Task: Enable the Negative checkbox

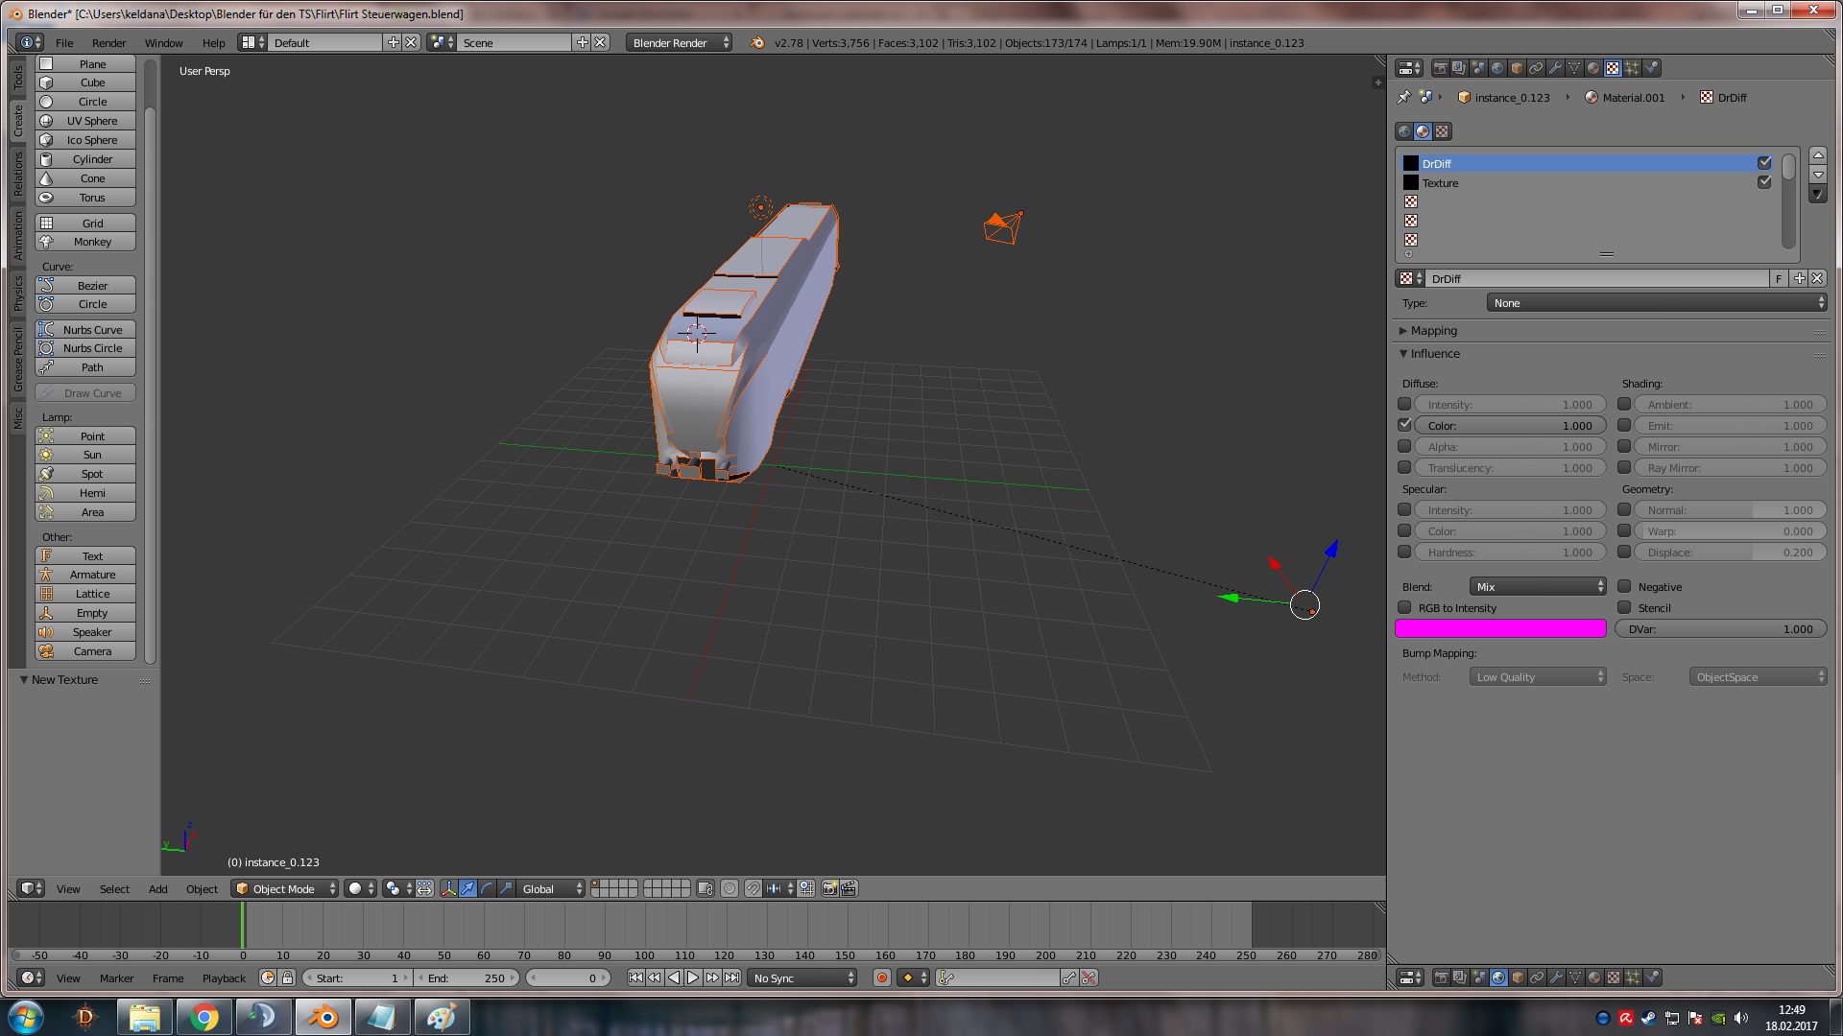Action: point(1624,587)
